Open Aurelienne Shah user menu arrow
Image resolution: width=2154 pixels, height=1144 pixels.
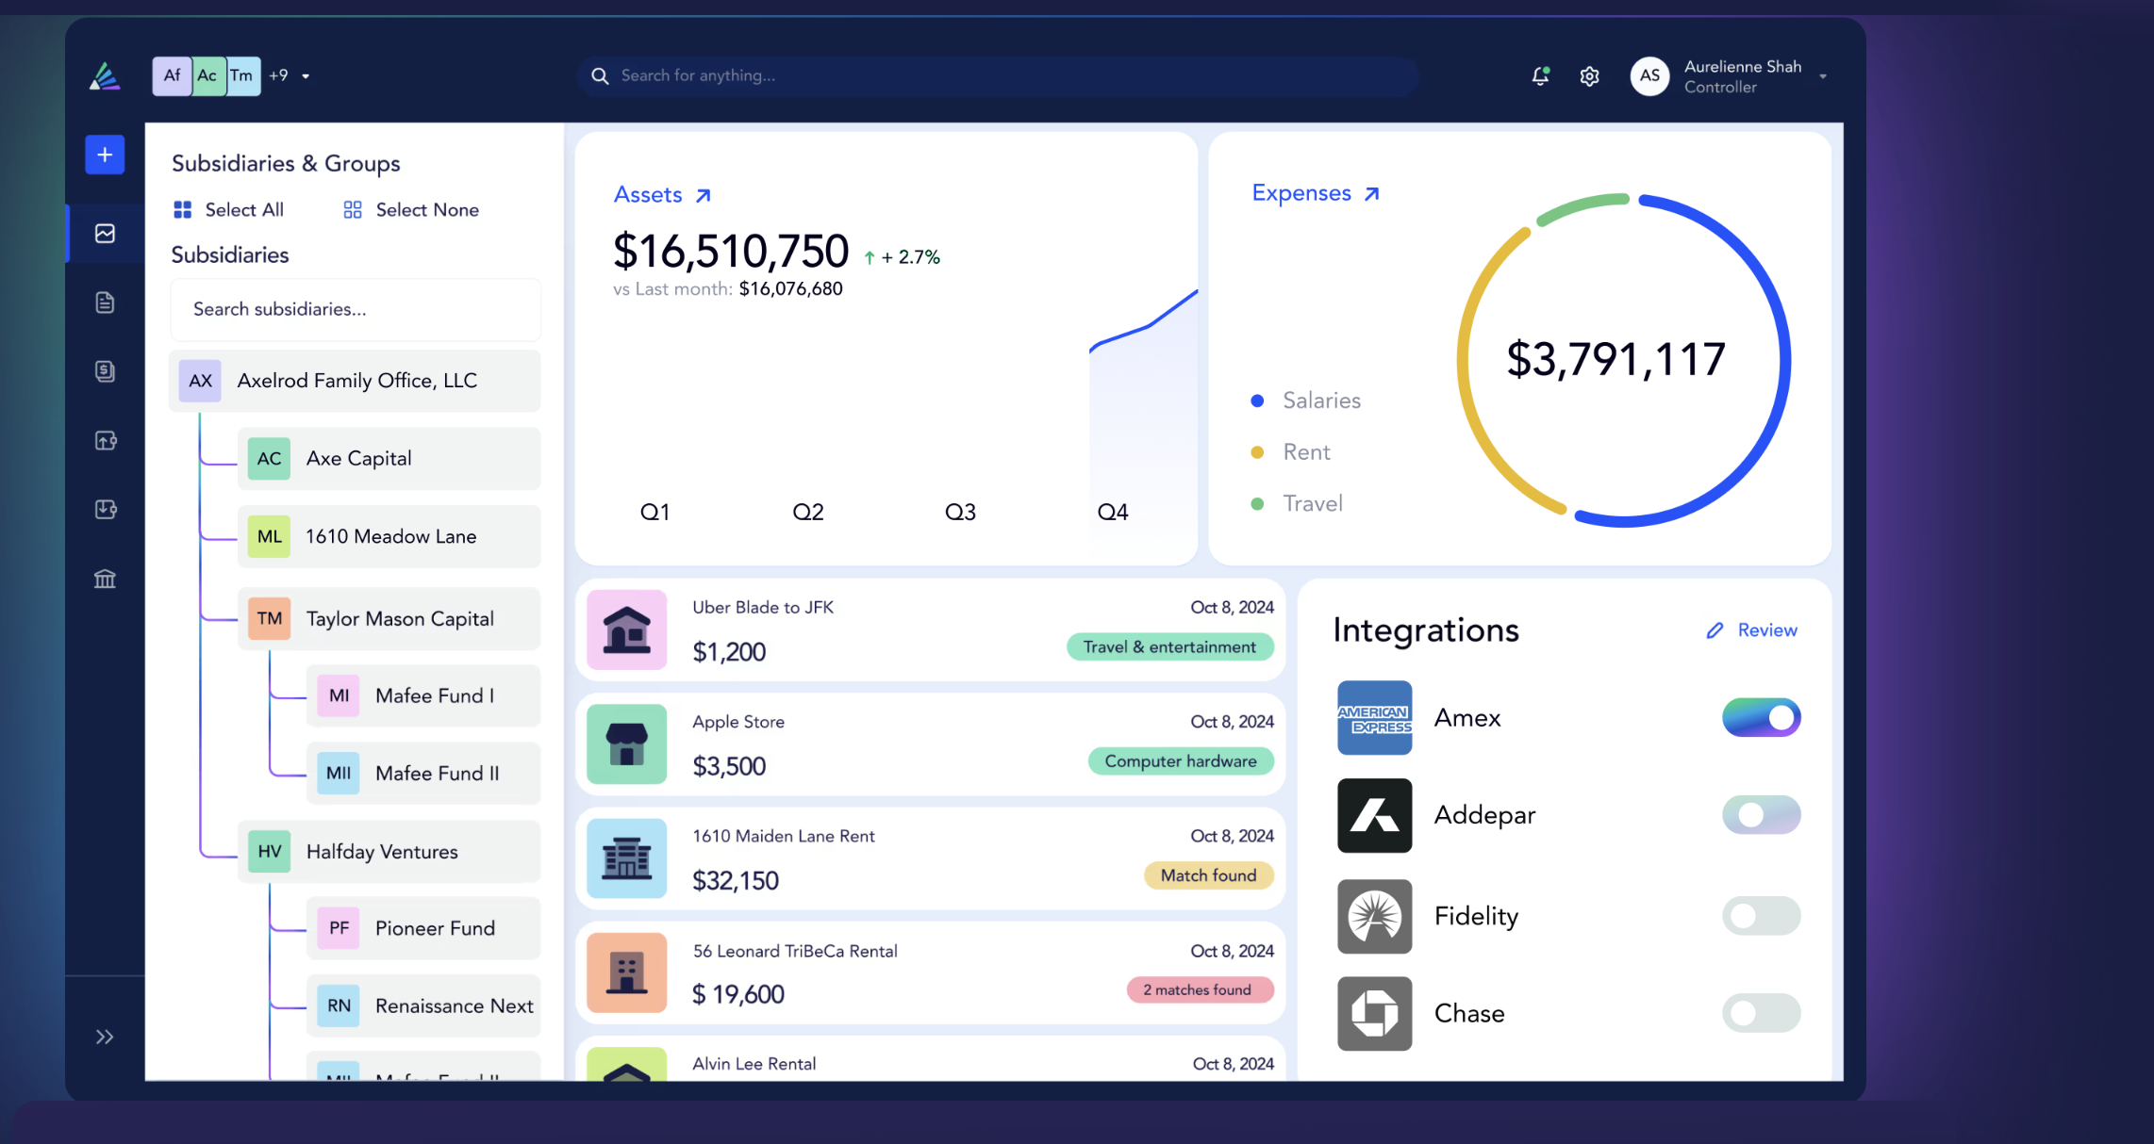pyautogui.click(x=1823, y=76)
